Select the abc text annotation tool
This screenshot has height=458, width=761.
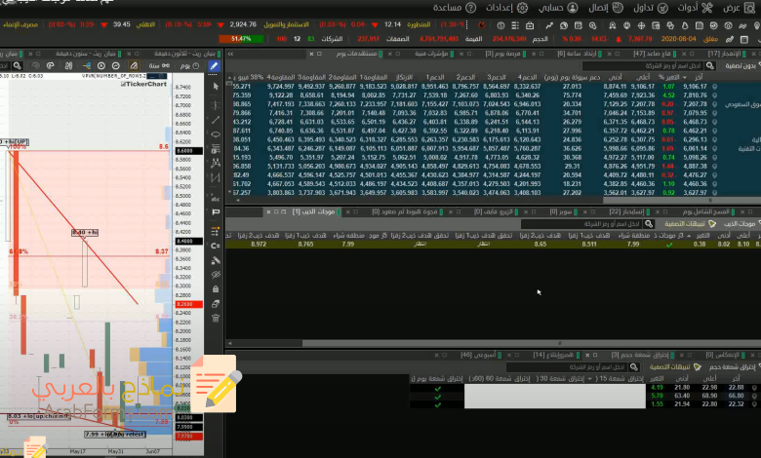tap(216, 198)
